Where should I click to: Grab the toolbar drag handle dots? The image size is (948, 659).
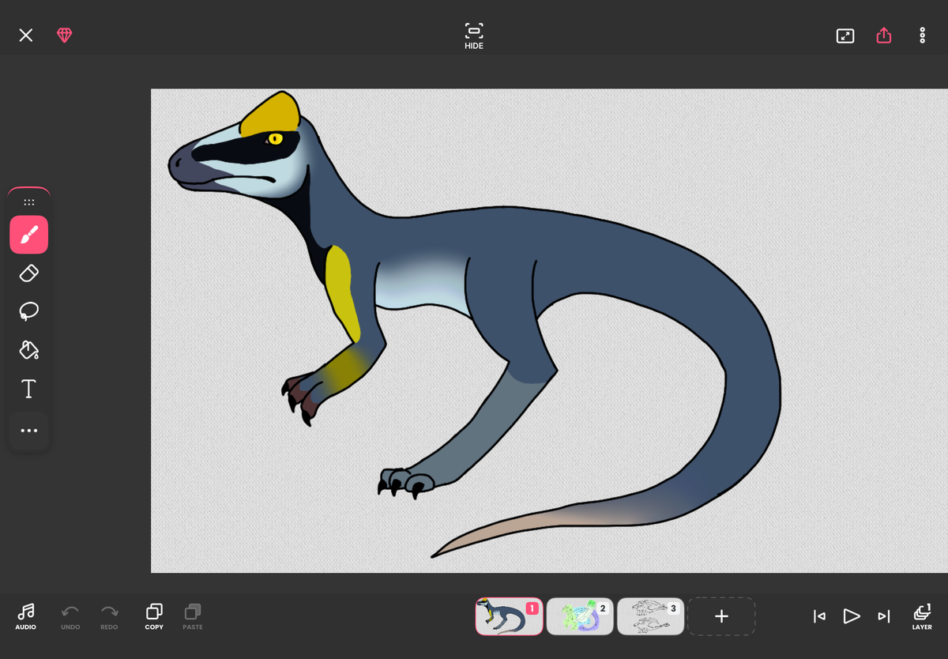[29, 202]
